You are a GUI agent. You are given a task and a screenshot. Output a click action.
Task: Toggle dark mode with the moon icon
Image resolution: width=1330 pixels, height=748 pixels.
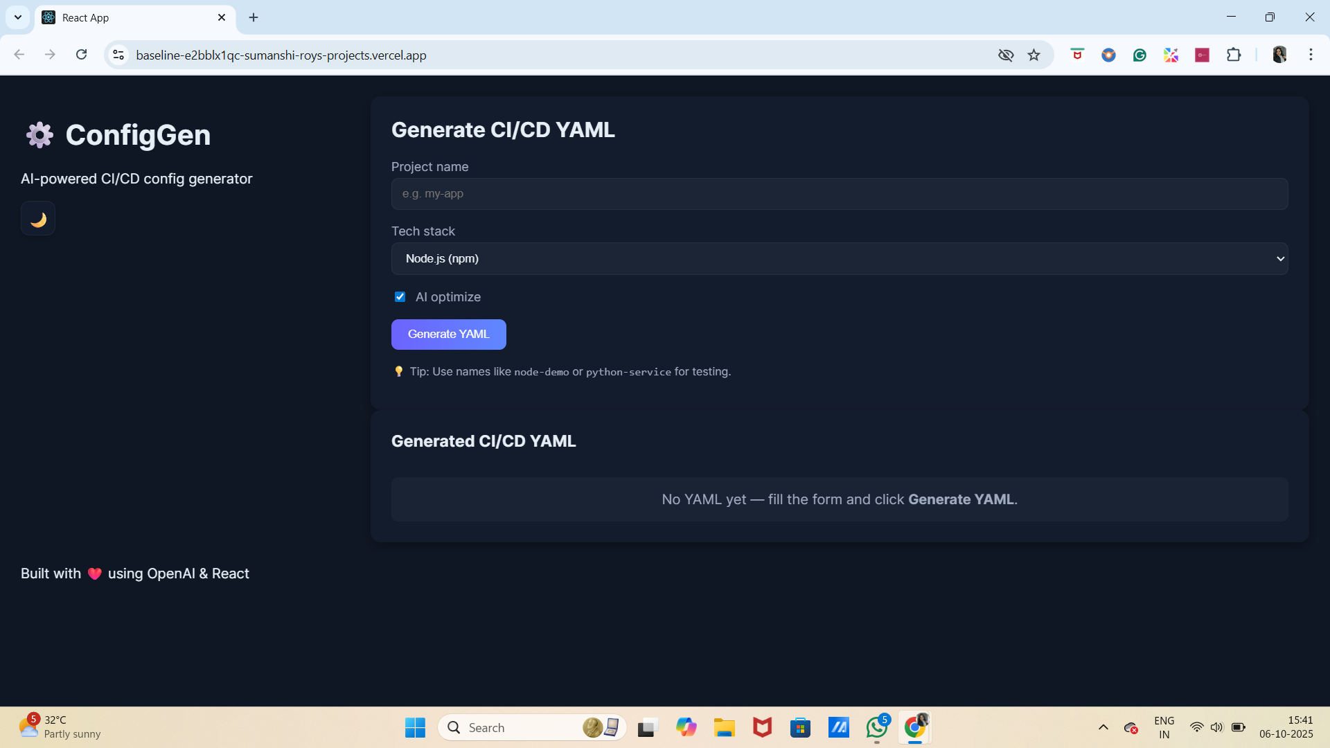(x=38, y=219)
